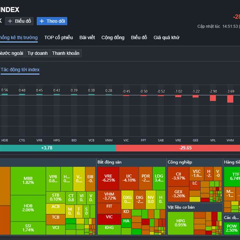Open the CII -3.97% tile in Công nghiệp
Viewport: 240px width, 240px height.
[178, 176]
